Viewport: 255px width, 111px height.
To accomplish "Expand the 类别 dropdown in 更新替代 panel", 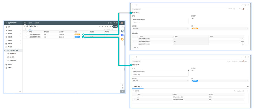I will pos(247,81).
